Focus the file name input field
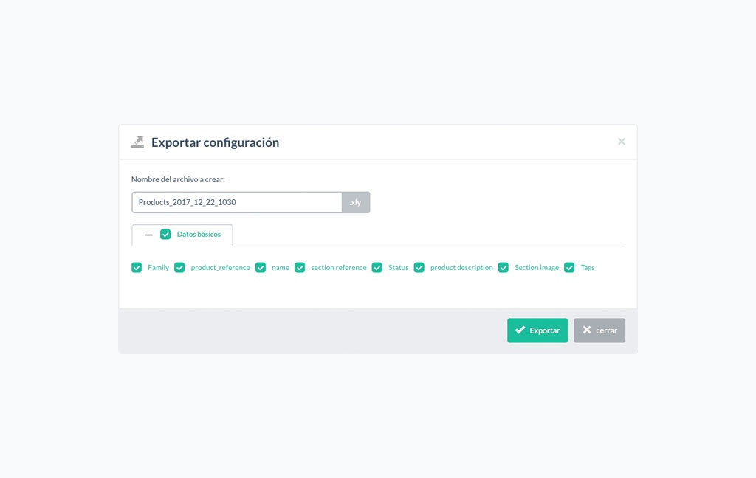 [x=237, y=202]
